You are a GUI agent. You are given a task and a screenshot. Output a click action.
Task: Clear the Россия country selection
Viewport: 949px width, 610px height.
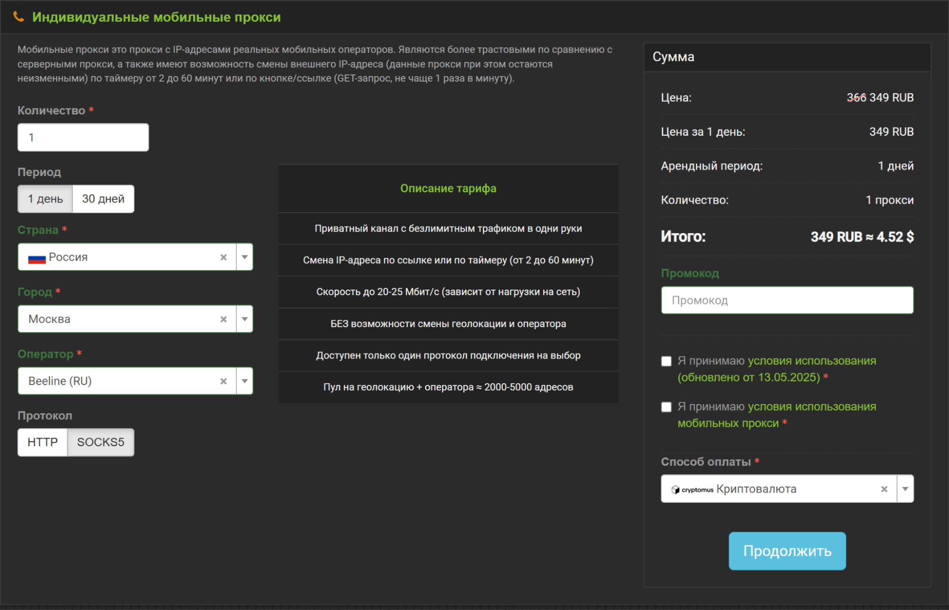tap(224, 257)
